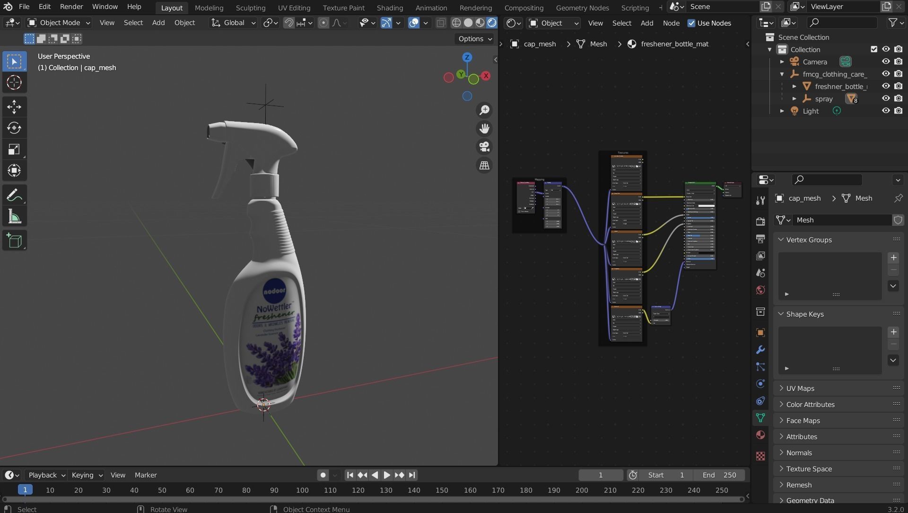Add a new shape key with plus
This screenshot has height=513, width=908.
pyautogui.click(x=893, y=332)
